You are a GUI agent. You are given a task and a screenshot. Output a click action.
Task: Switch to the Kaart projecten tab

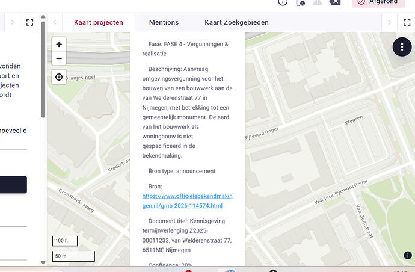[99, 23]
